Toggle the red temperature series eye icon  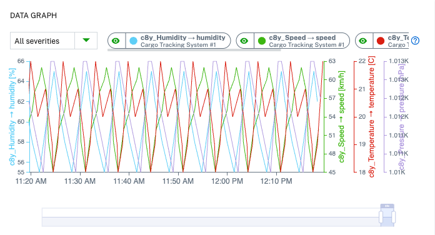click(363, 41)
